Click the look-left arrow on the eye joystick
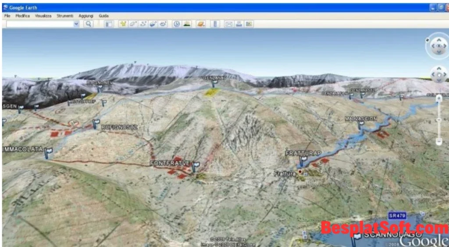449x247 pixels. 433,46
